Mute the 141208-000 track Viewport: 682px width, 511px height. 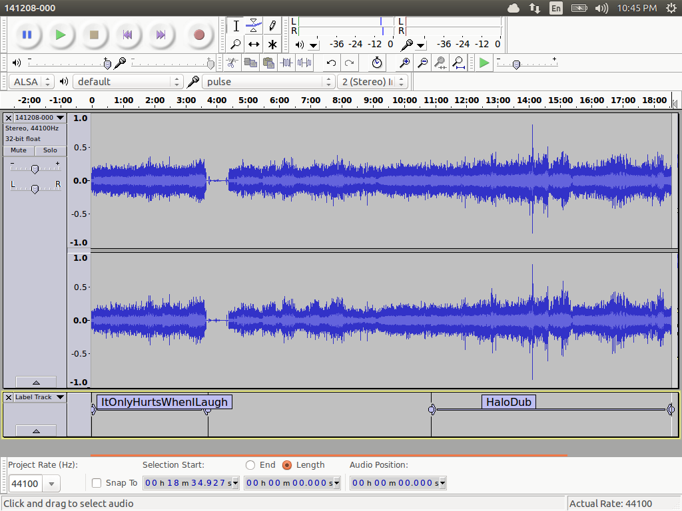coord(19,150)
